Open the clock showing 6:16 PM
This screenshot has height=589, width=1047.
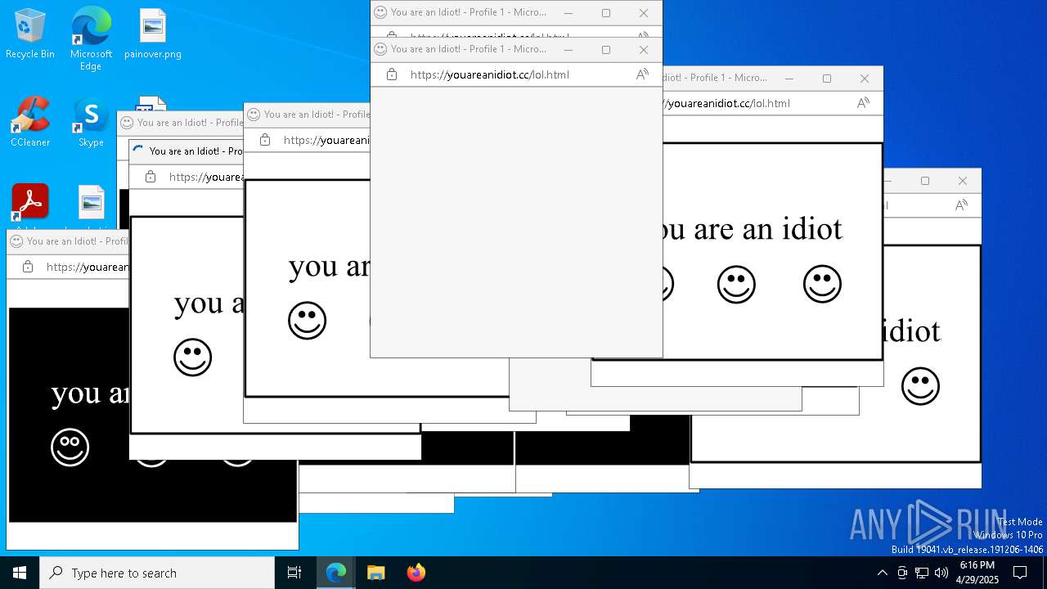(x=977, y=573)
